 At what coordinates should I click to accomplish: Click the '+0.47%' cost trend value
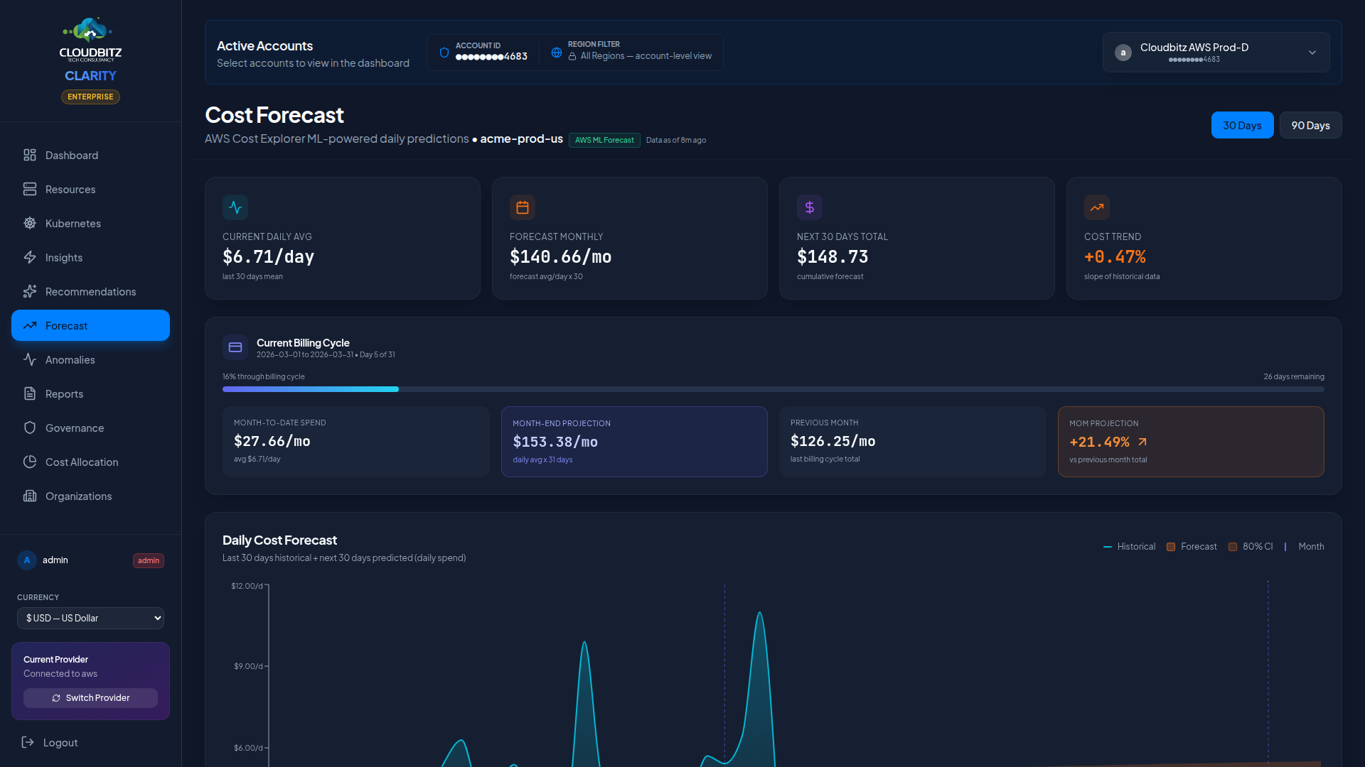(x=1115, y=256)
